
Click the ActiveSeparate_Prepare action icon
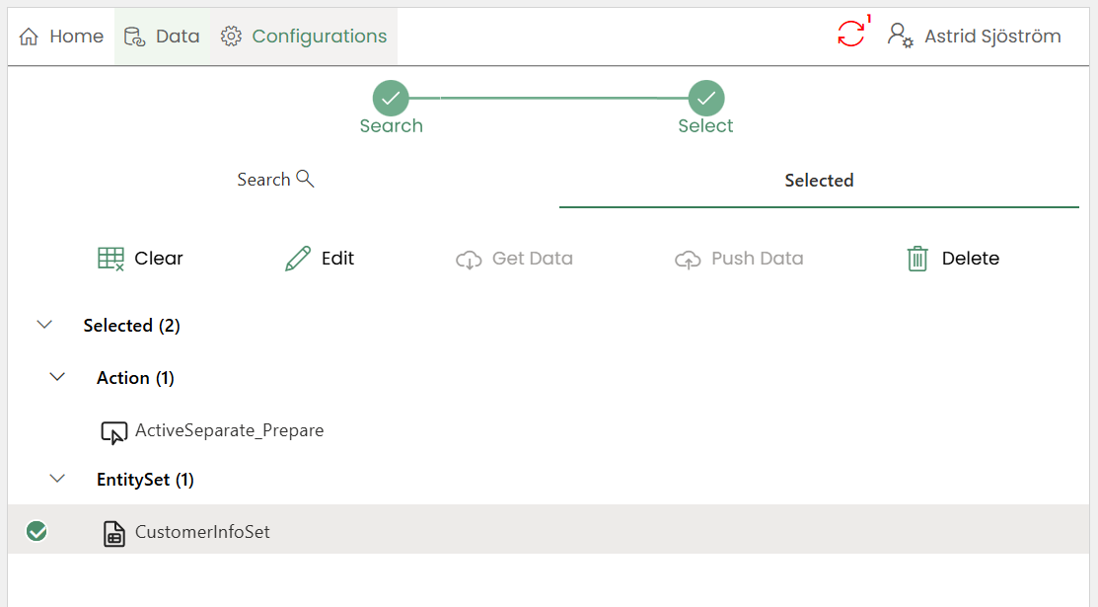(114, 432)
